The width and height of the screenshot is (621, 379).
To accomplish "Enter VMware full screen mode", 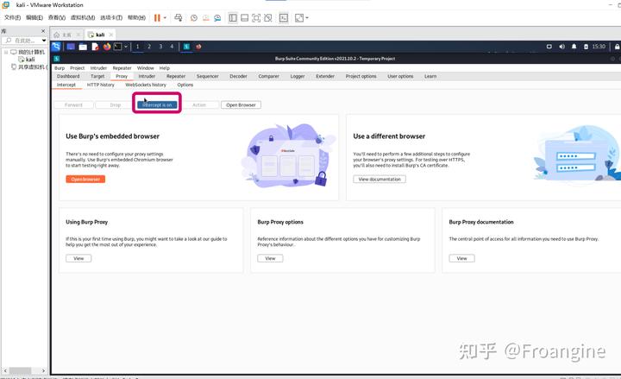I will tap(256, 18).
